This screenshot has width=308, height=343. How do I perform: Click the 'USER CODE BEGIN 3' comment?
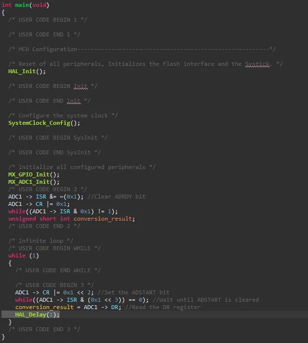coord(54,285)
